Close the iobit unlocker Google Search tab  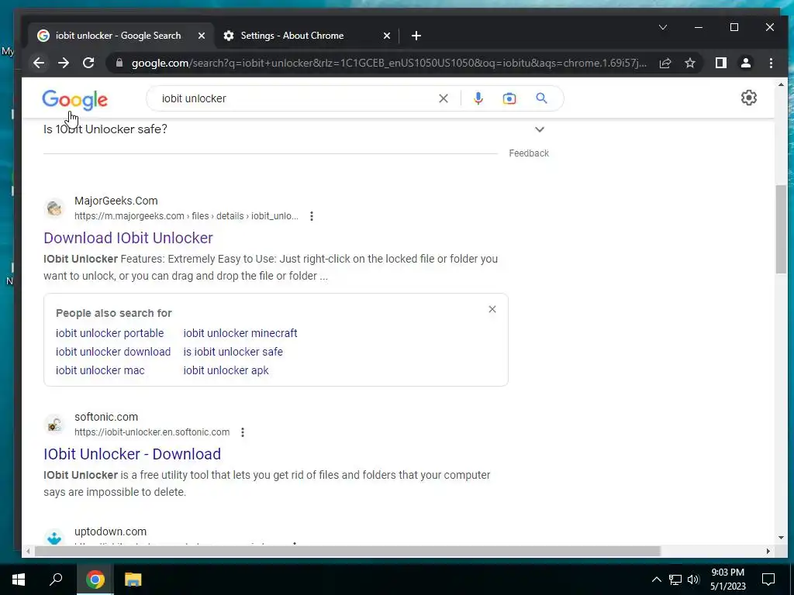point(202,36)
